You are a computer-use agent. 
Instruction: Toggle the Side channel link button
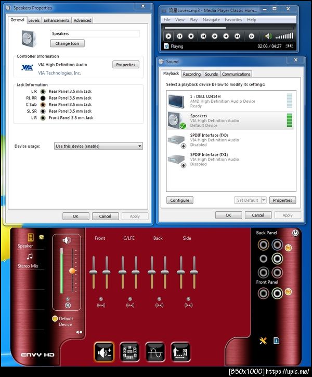pos(188,306)
